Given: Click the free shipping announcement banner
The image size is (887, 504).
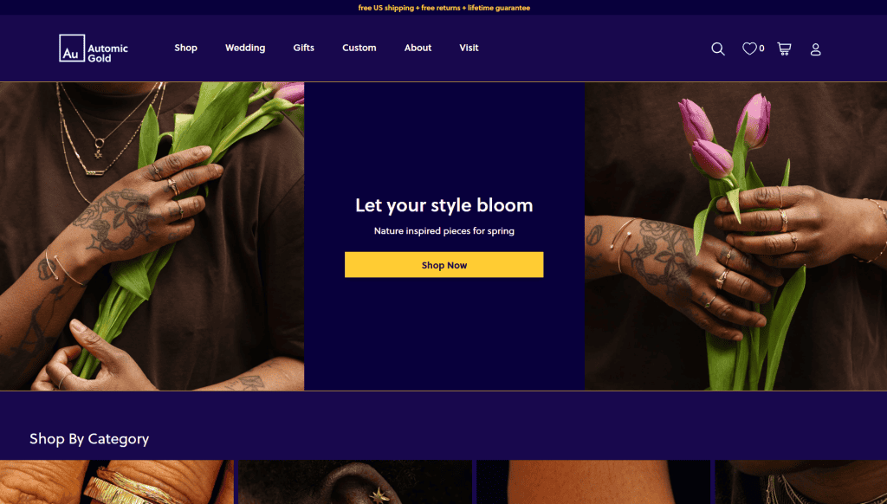Looking at the screenshot, I should 444,8.
